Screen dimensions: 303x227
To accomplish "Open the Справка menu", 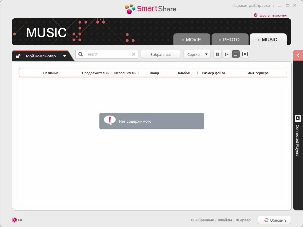I will click(x=262, y=5).
